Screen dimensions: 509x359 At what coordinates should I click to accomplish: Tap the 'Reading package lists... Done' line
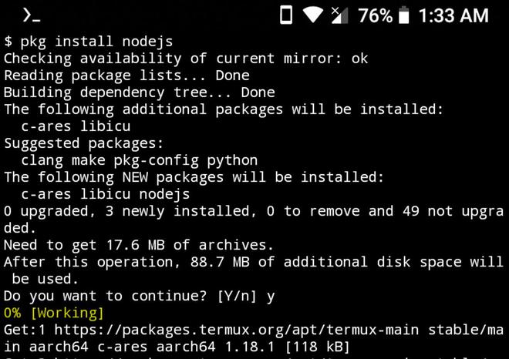tap(126, 75)
